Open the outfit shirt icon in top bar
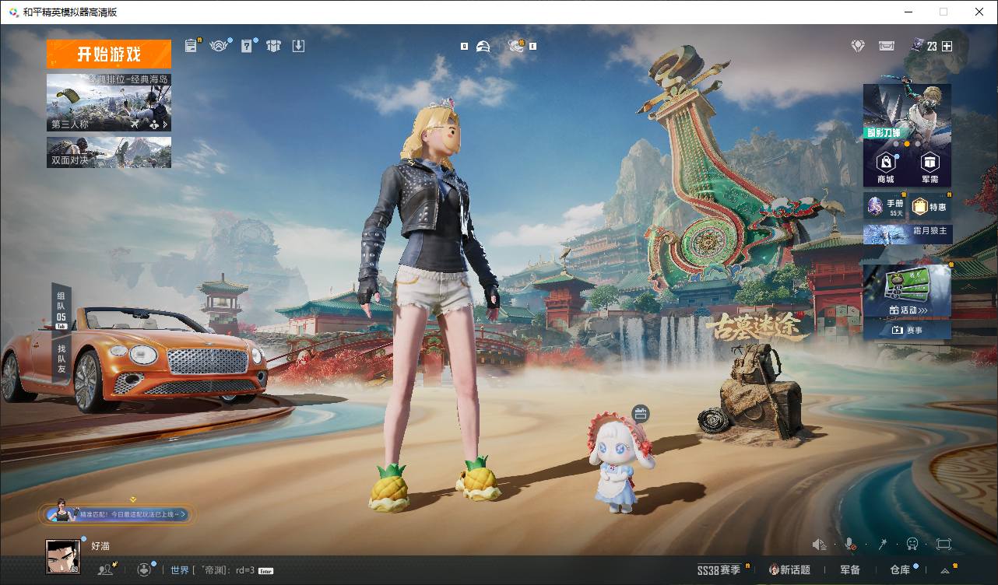Screen dimensions: 998x585 (x=272, y=46)
